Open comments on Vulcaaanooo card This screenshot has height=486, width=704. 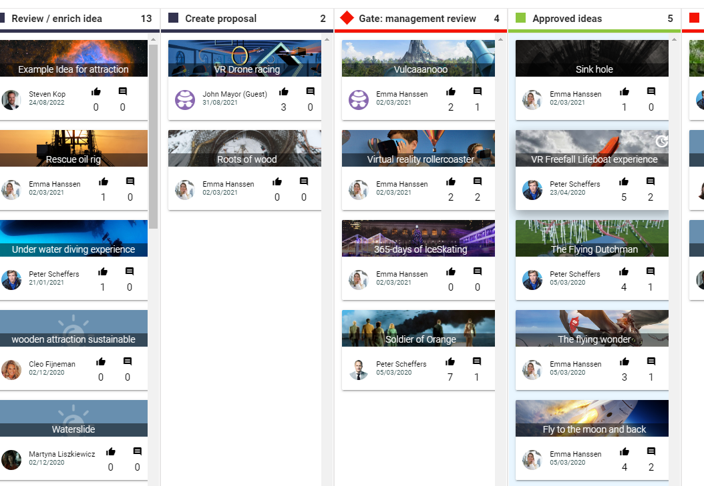pyautogui.click(x=477, y=92)
